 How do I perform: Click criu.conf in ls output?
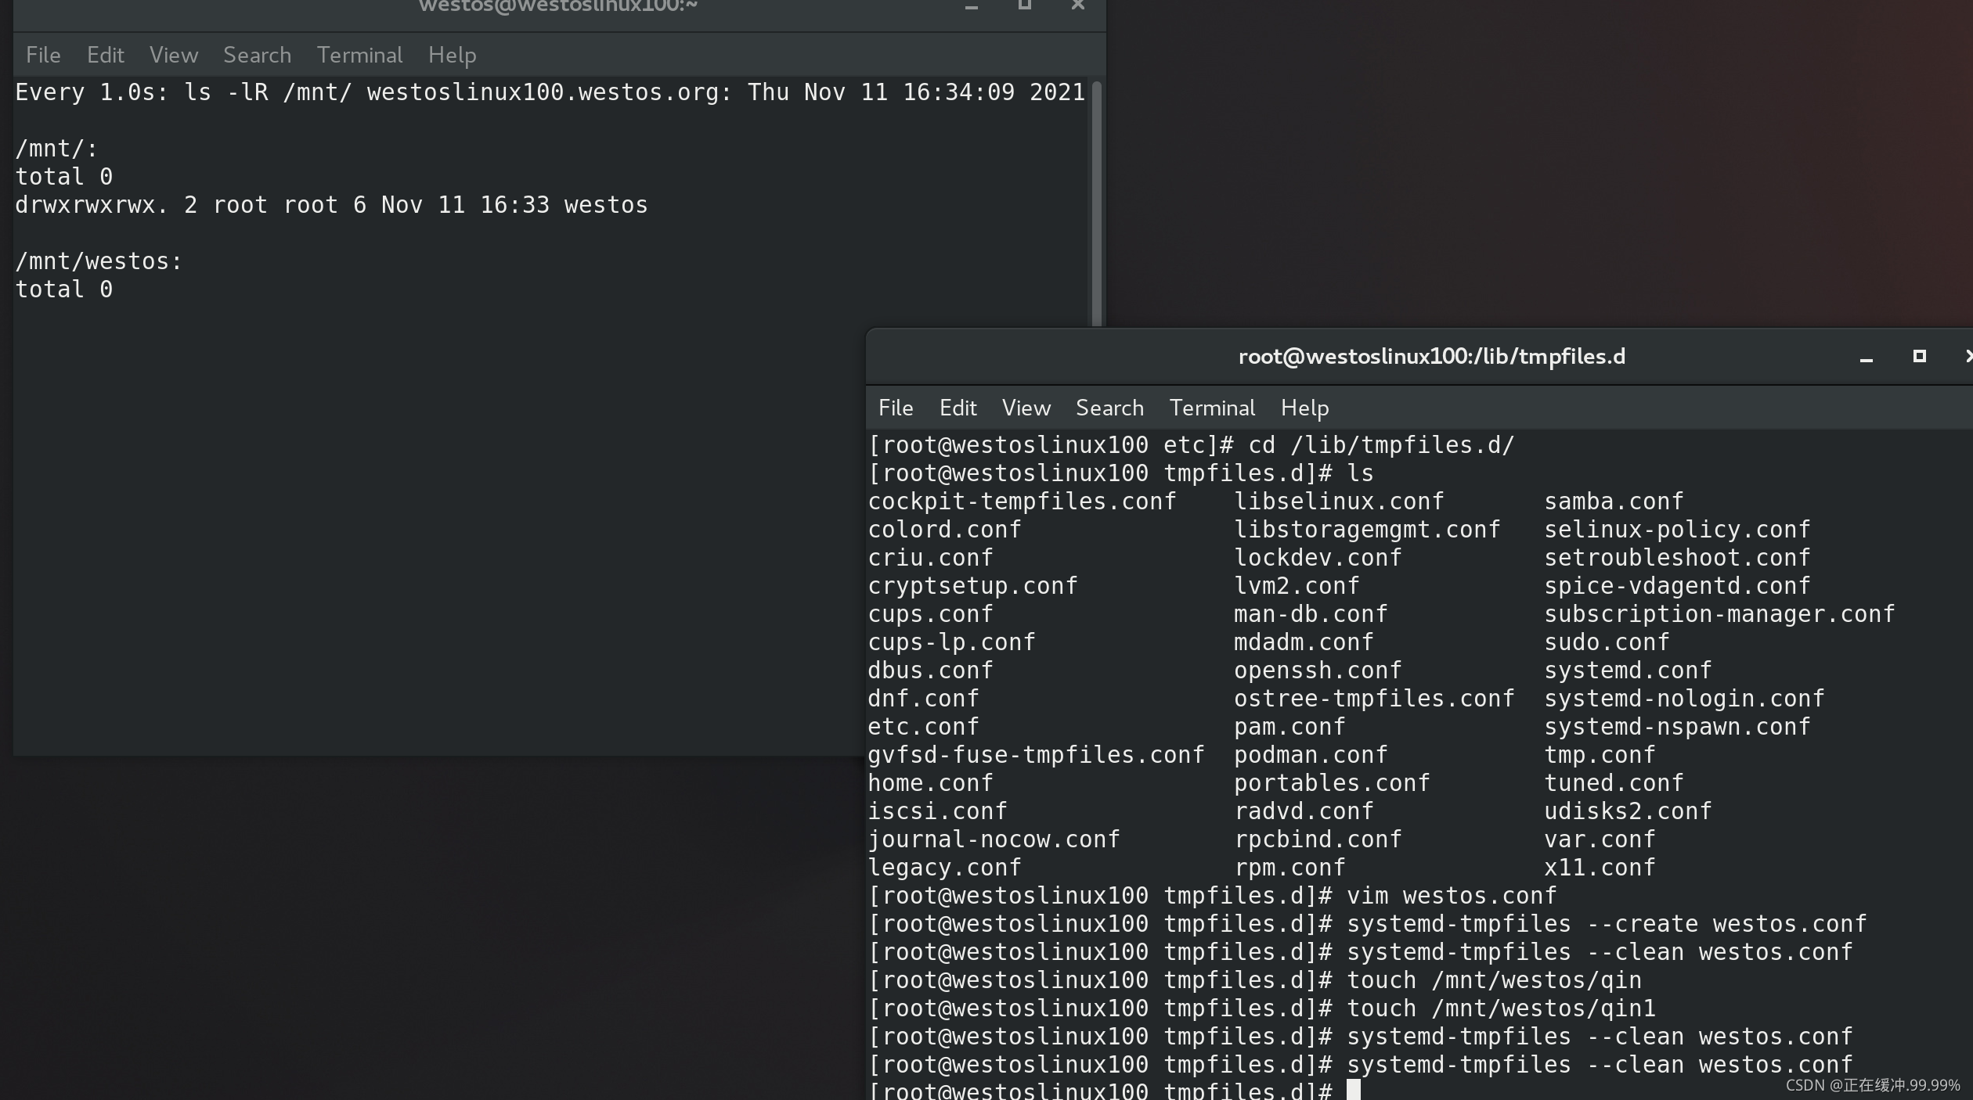click(930, 558)
